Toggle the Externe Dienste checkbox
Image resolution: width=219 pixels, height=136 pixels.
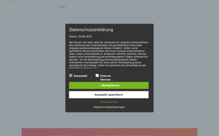[x=97, y=75]
